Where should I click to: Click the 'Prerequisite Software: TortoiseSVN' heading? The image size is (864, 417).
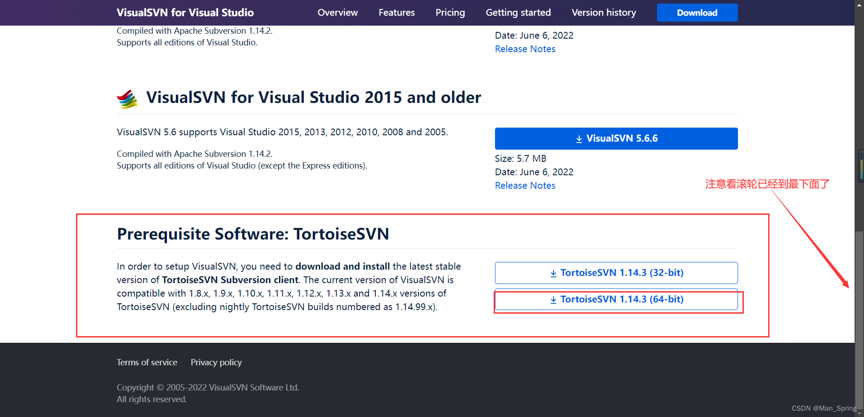pyautogui.click(x=253, y=234)
